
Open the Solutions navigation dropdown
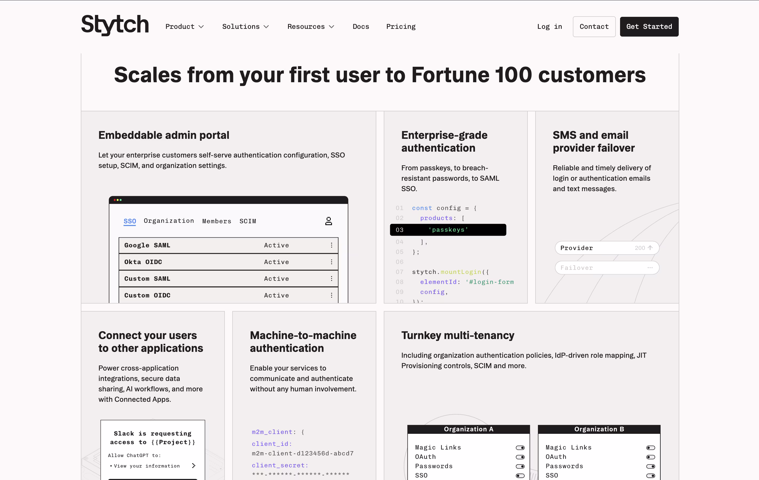click(x=245, y=26)
